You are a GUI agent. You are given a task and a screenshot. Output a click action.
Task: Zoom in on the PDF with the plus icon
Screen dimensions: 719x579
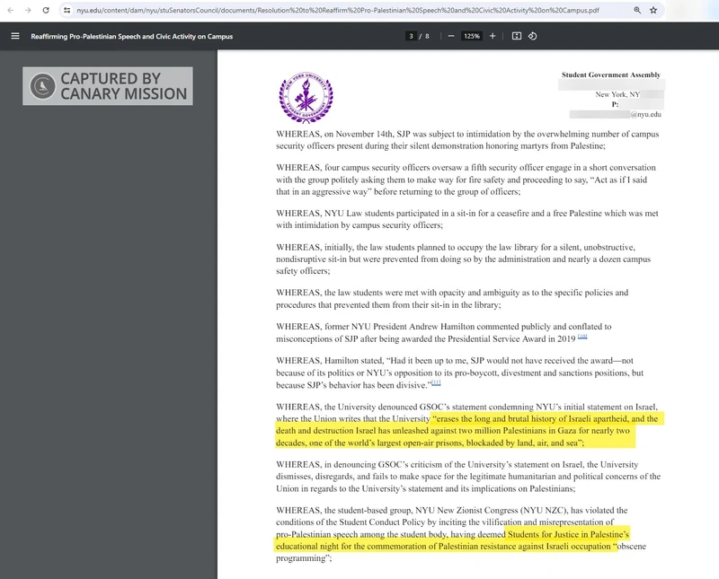tap(493, 37)
